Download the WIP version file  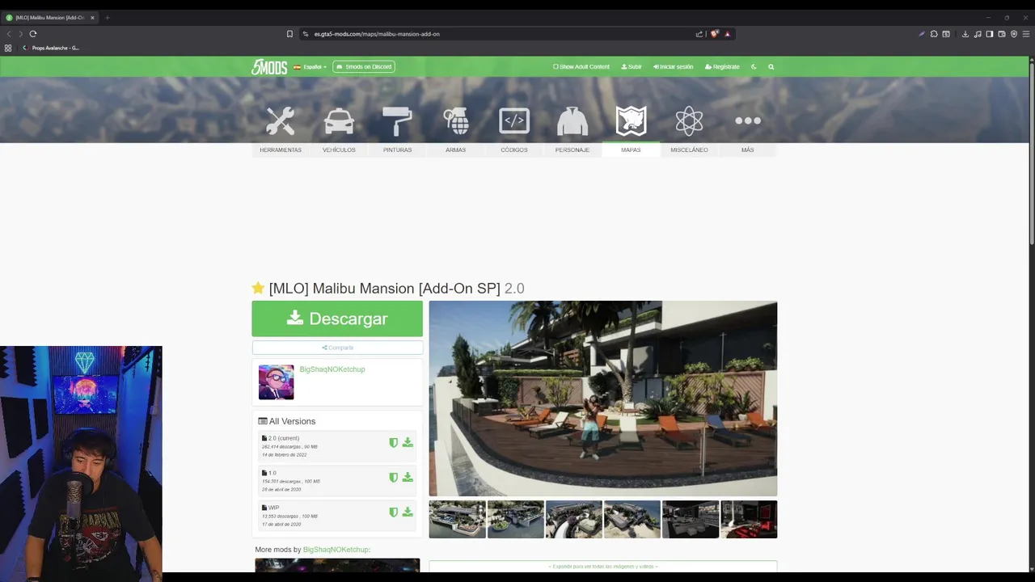click(408, 512)
